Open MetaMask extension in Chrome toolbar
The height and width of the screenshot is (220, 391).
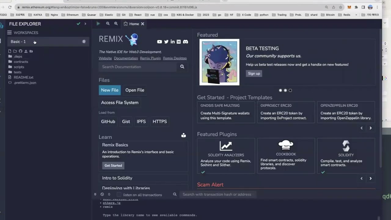[349, 7]
